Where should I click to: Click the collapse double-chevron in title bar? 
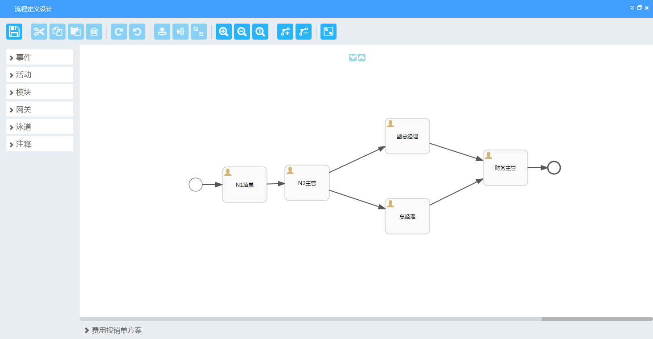point(632,8)
